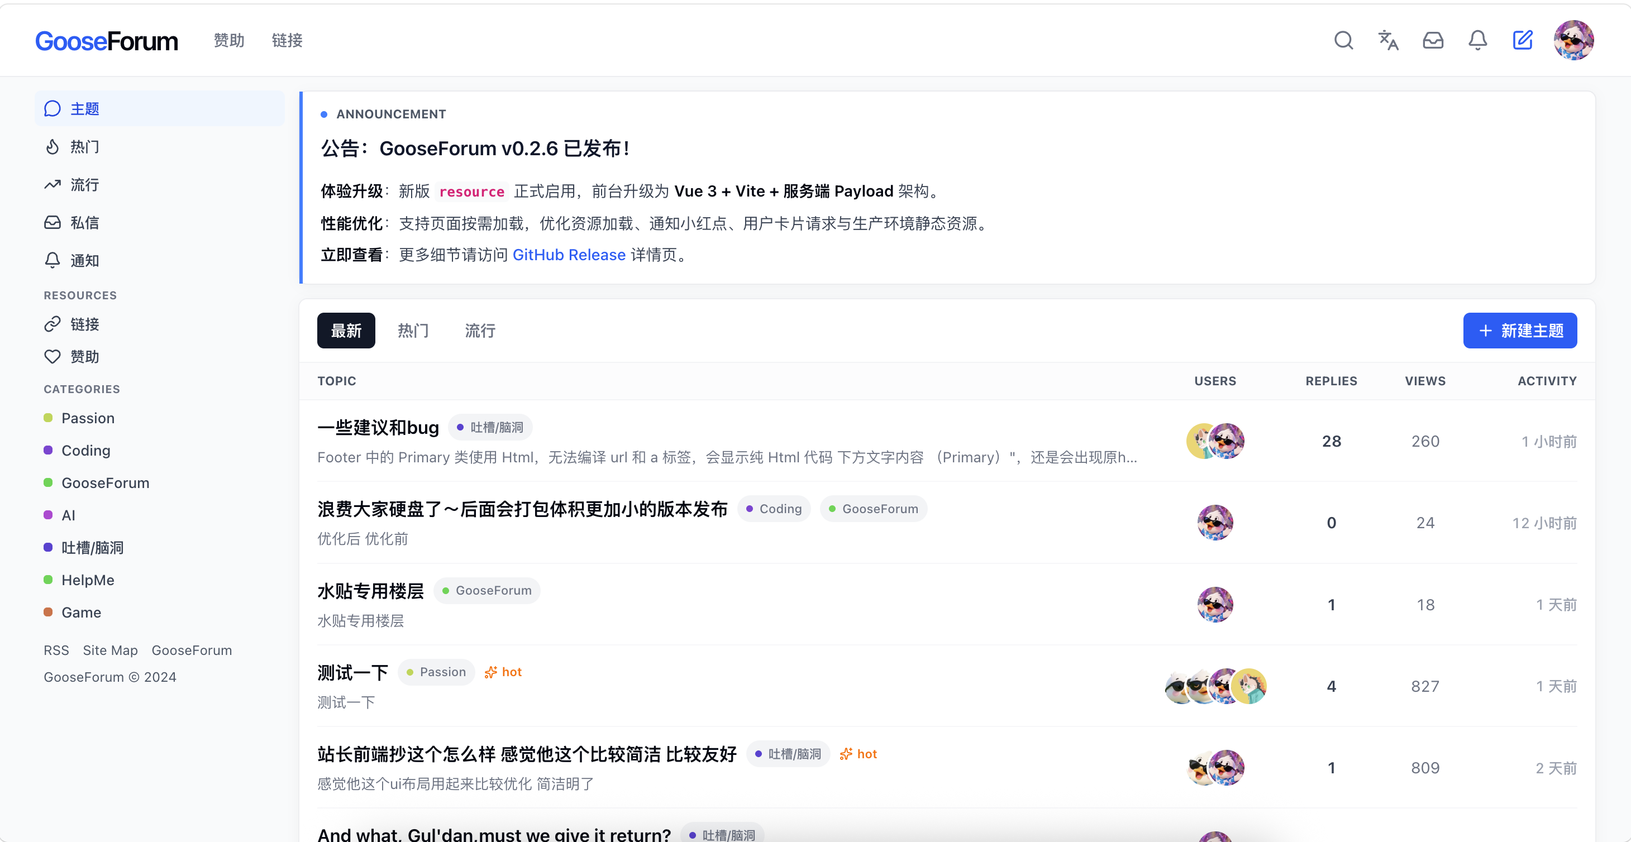1631x842 pixels.
Task: Click the Game orange color dot
Action: (x=48, y=612)
